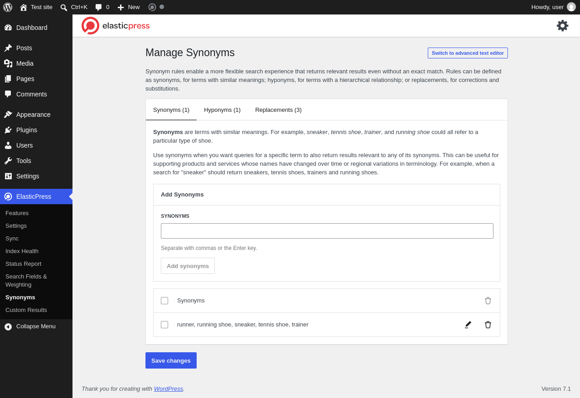Viewport: 580px width, 398px height.
Task: Check the runner, running shoe synonyms checkbox
Action: coord(164,325)
